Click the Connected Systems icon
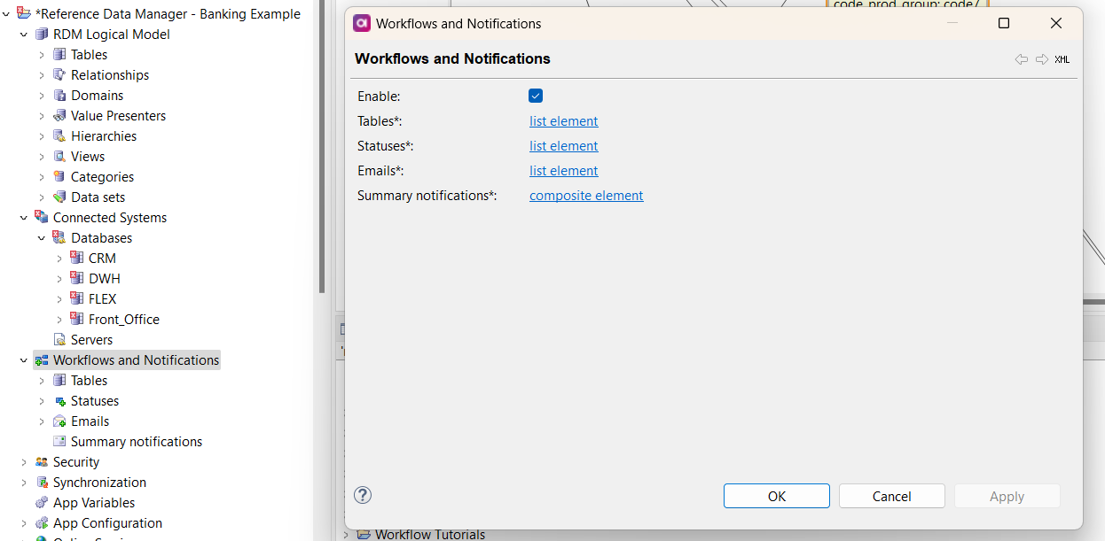This screenshot has height=541, width=1105. pos(42,217)
